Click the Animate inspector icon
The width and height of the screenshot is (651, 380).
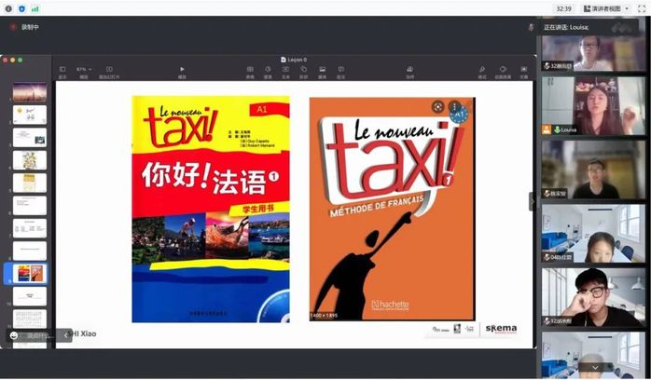point(503,70)
